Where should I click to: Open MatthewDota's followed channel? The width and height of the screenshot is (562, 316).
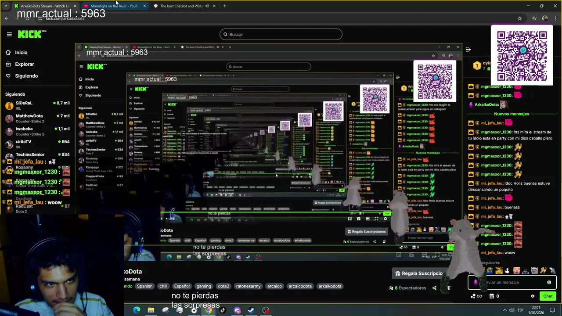coord(37,118)
